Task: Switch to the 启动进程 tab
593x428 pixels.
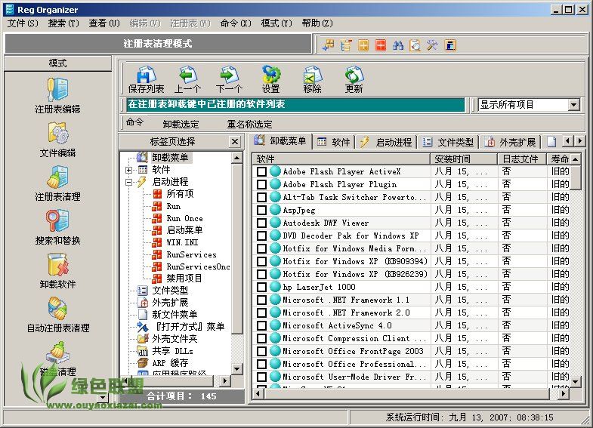Action: (386, 142)
